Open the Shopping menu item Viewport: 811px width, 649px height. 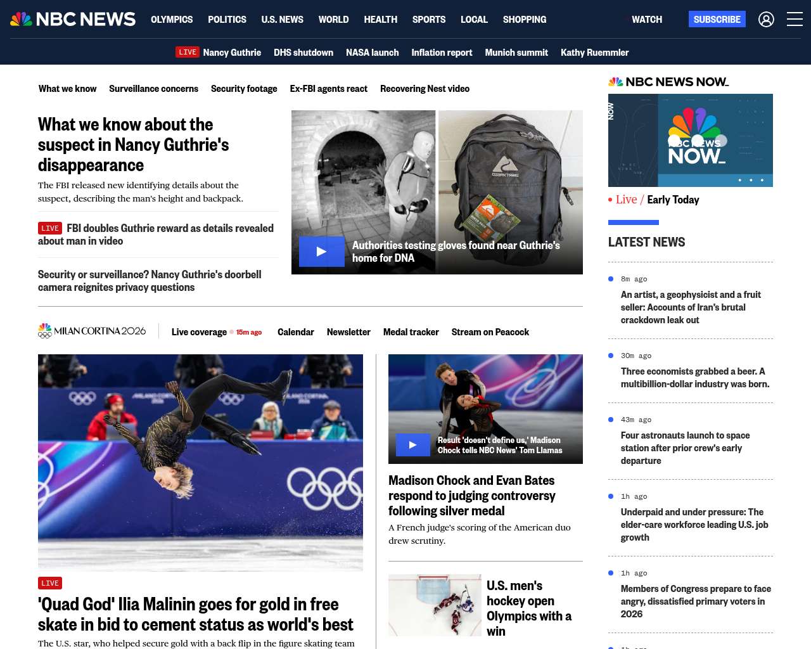(525, 20)
